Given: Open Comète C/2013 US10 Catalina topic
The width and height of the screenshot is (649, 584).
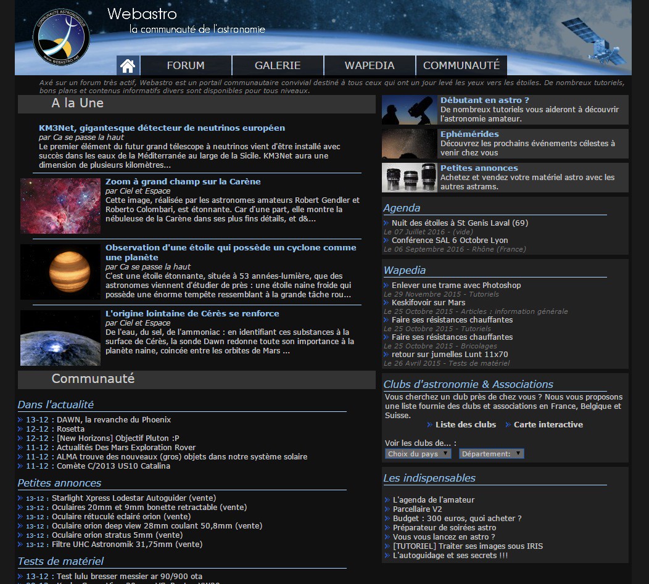Looking at the screenshot, I should [114, 466].
